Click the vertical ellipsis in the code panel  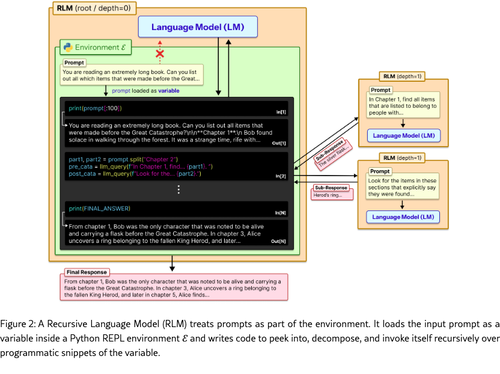point(178,189)
